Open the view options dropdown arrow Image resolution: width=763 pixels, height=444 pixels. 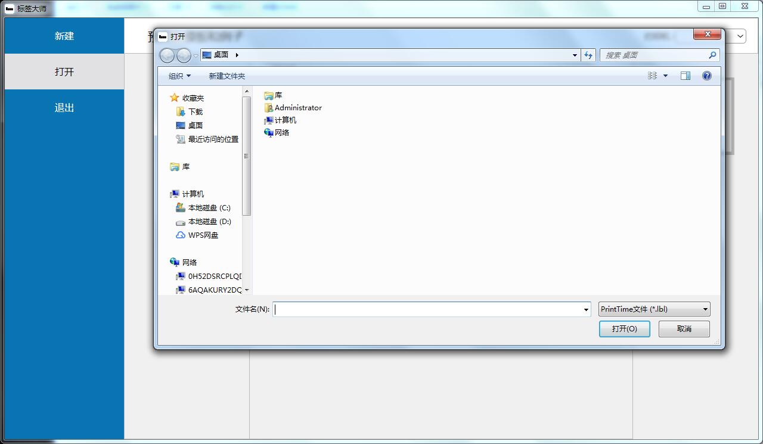pyautogui.click(x=665, y=76)
